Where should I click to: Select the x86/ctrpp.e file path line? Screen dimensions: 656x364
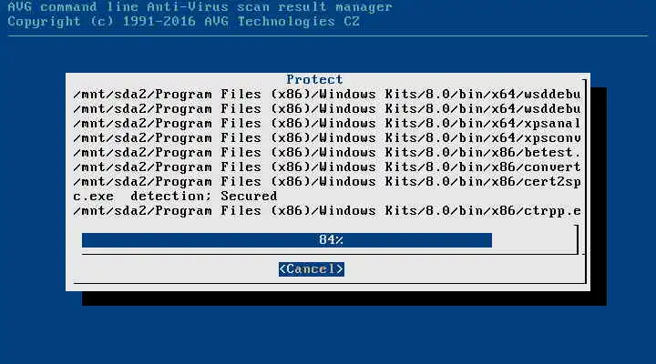coord(327,211)
